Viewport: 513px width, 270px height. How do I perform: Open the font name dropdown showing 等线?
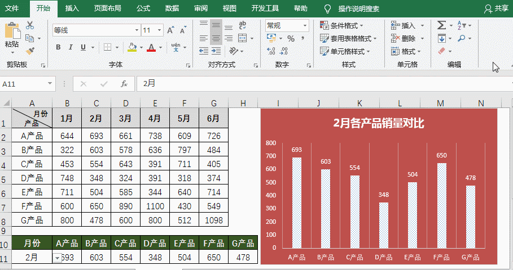pos(137,30)
